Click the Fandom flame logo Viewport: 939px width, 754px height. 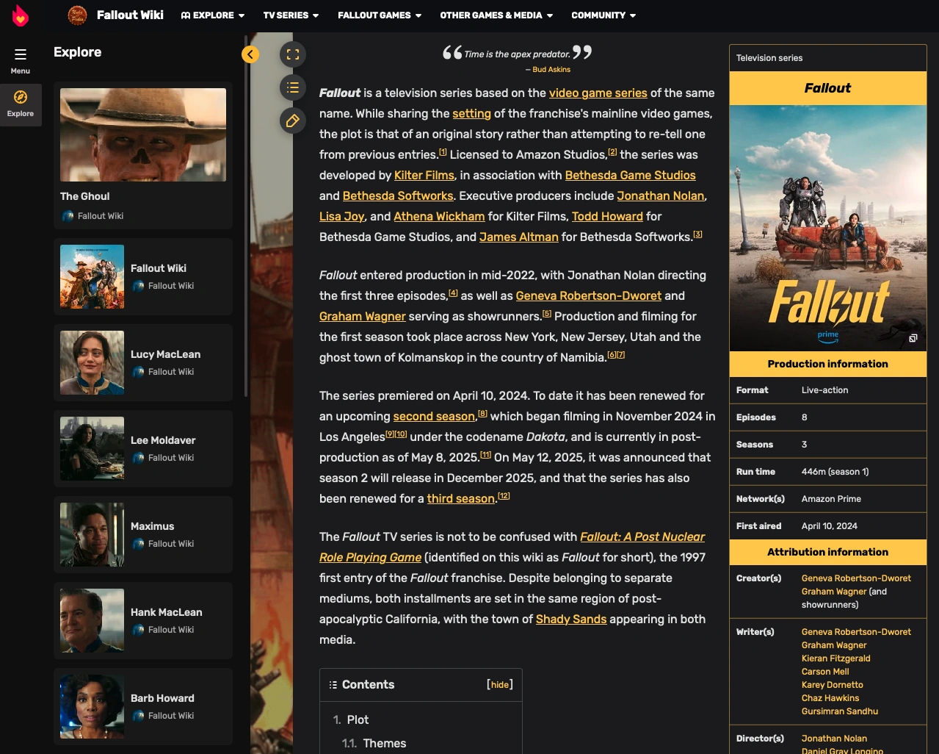21,15
